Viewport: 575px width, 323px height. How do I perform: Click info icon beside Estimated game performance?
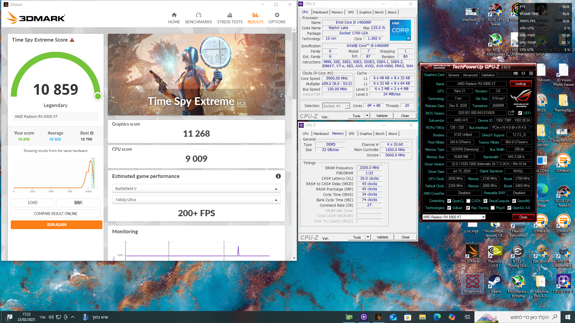(x=278, y=176)
